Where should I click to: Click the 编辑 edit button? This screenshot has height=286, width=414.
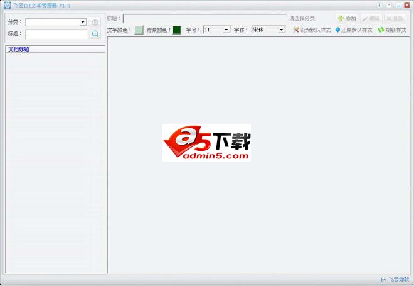pyautogui.click(x=371, y=18)
